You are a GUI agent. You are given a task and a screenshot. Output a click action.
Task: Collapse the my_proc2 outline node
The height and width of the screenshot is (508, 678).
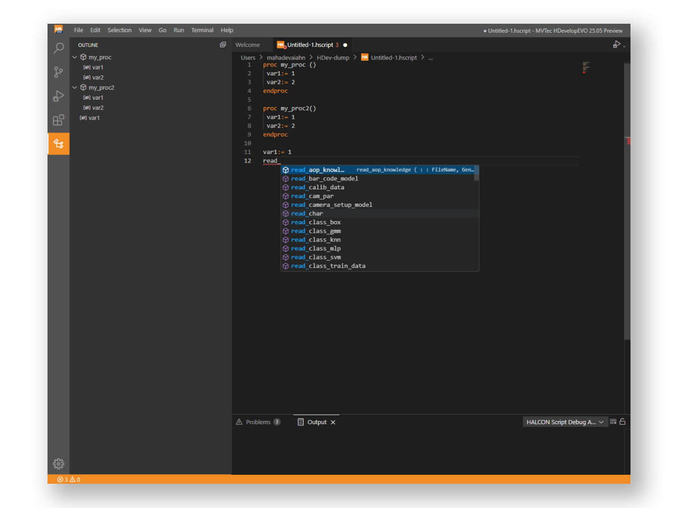(74, 88)
